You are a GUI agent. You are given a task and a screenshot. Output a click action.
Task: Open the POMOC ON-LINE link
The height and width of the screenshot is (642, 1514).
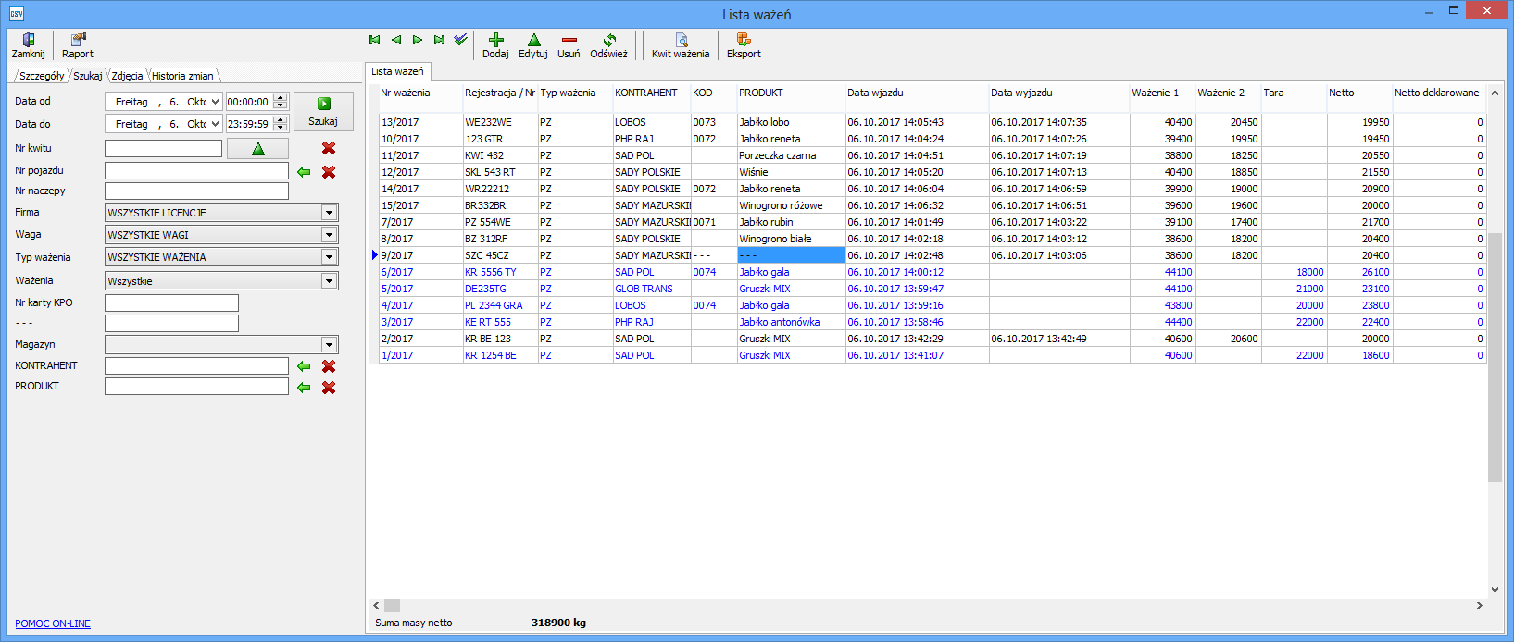53,623
